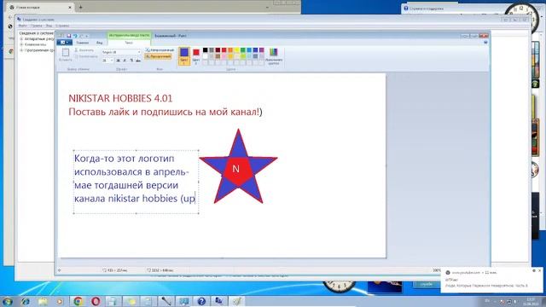Expand Аппаратные ресурсы tree node

click(21, 39)
